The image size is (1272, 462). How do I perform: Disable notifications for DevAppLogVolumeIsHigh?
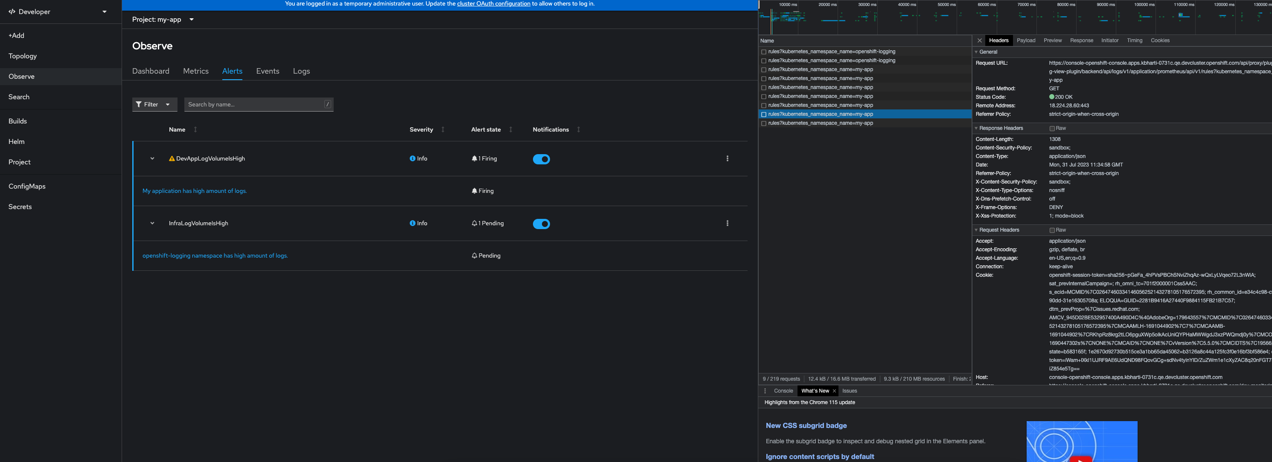541,159
